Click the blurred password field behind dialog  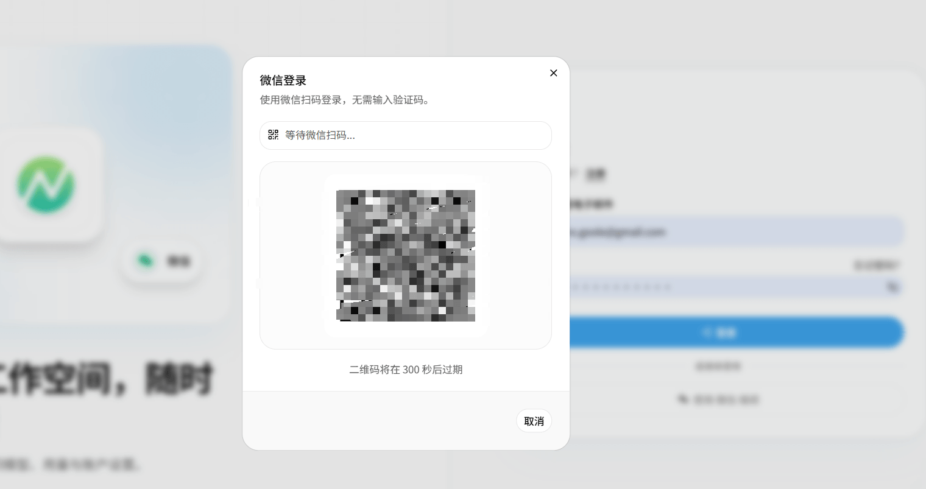tap(736, 286)
